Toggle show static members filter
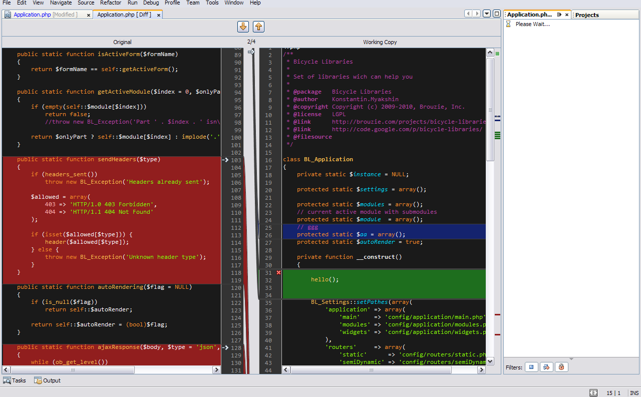Viewport: 641px width, 397px height. [546, 367]
